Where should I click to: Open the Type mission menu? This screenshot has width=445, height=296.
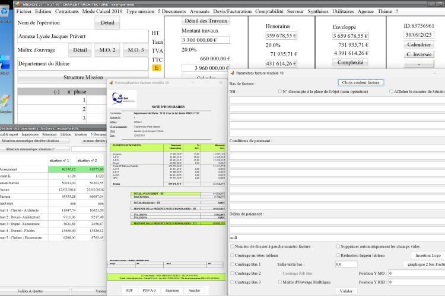[x=140, y=11]
